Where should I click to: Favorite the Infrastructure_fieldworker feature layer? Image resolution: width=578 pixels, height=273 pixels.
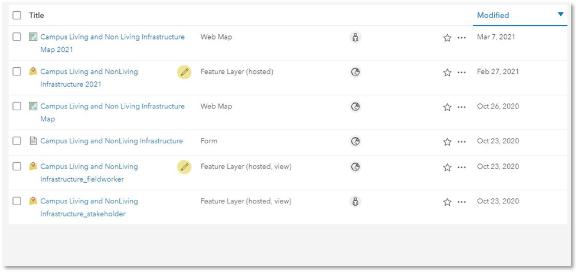coord(447,167)
